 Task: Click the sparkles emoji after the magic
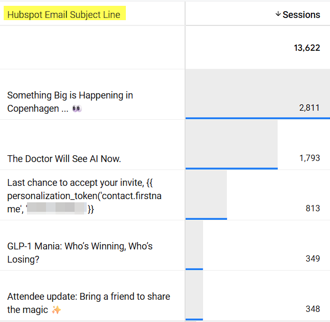(57, 310)
